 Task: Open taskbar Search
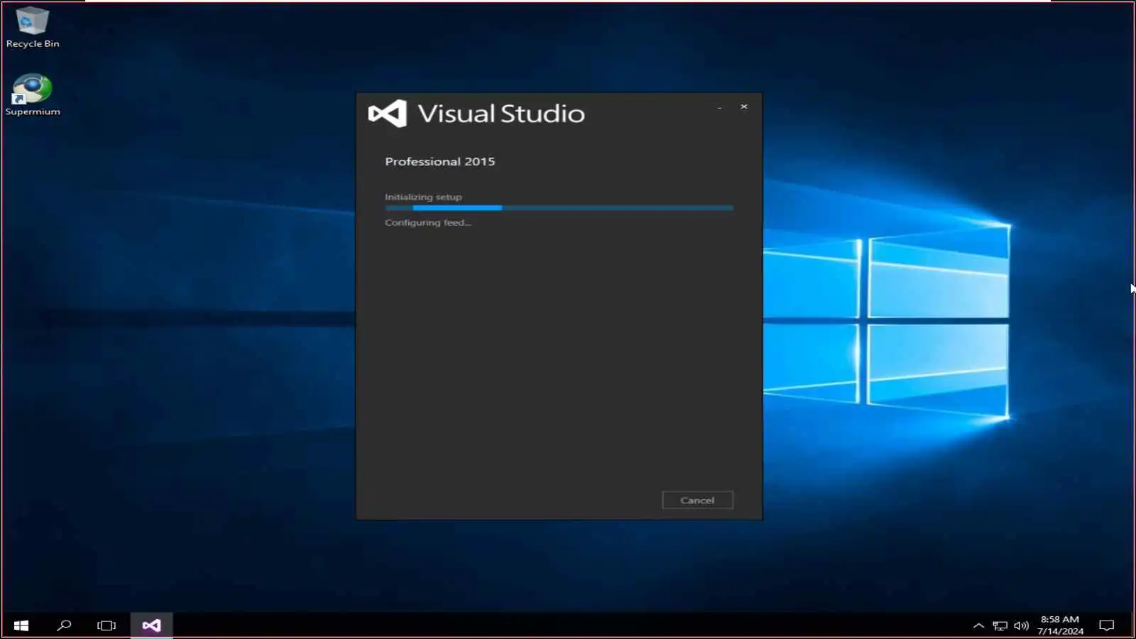[x=64, y=626]
